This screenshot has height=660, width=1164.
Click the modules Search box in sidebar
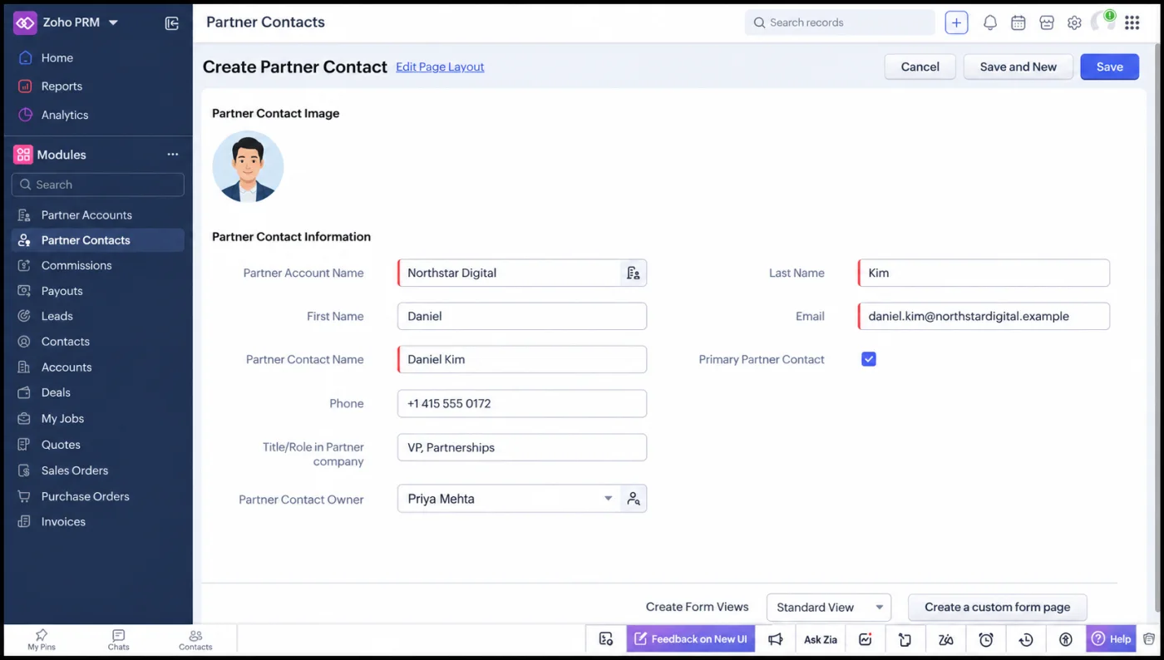[98, 185]
